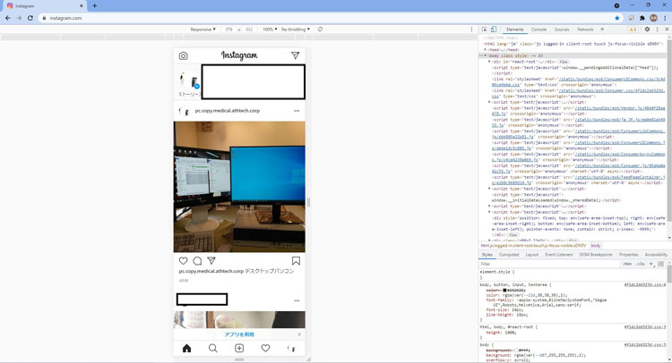The width and height of the screenshot is (672, 363).
Task: Click the Flex badge on react-root
Action: [x=564, y=62]
